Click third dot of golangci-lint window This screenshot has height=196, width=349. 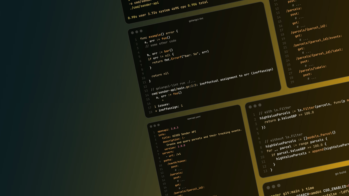coord(141,31)
